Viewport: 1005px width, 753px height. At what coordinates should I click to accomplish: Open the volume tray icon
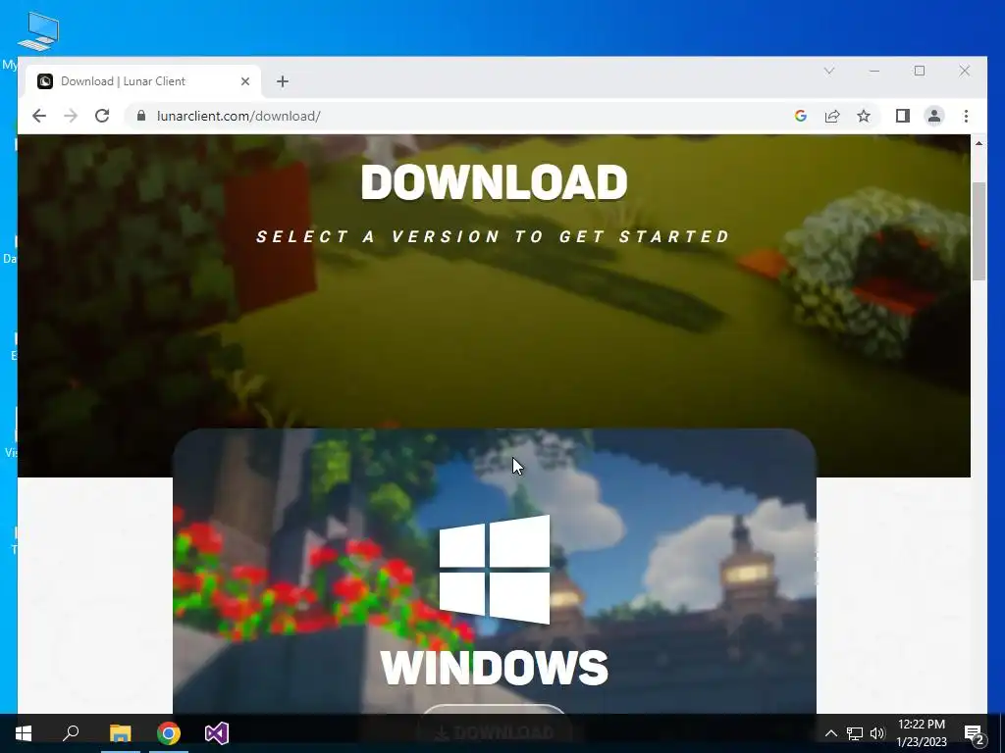(877, 733)
